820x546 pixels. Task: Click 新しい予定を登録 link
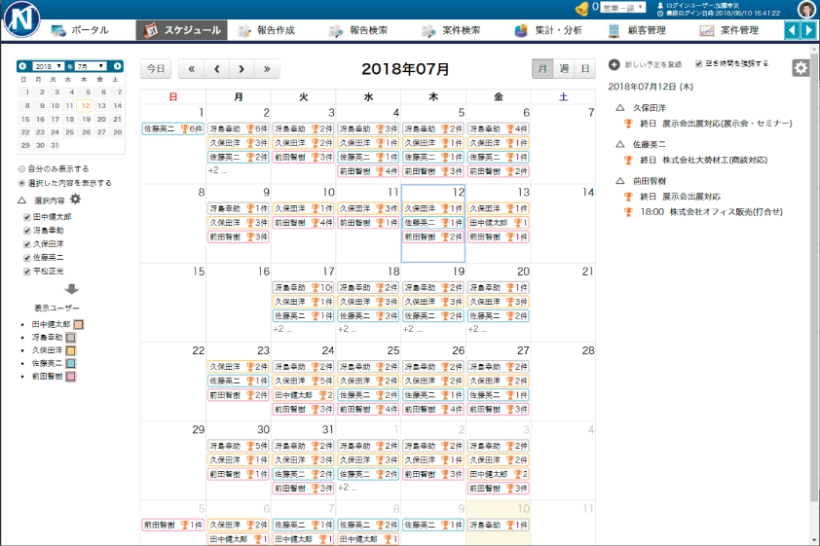(x=653, y=64)
